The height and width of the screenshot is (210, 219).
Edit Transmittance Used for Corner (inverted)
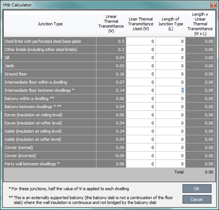tap(141, 156)
